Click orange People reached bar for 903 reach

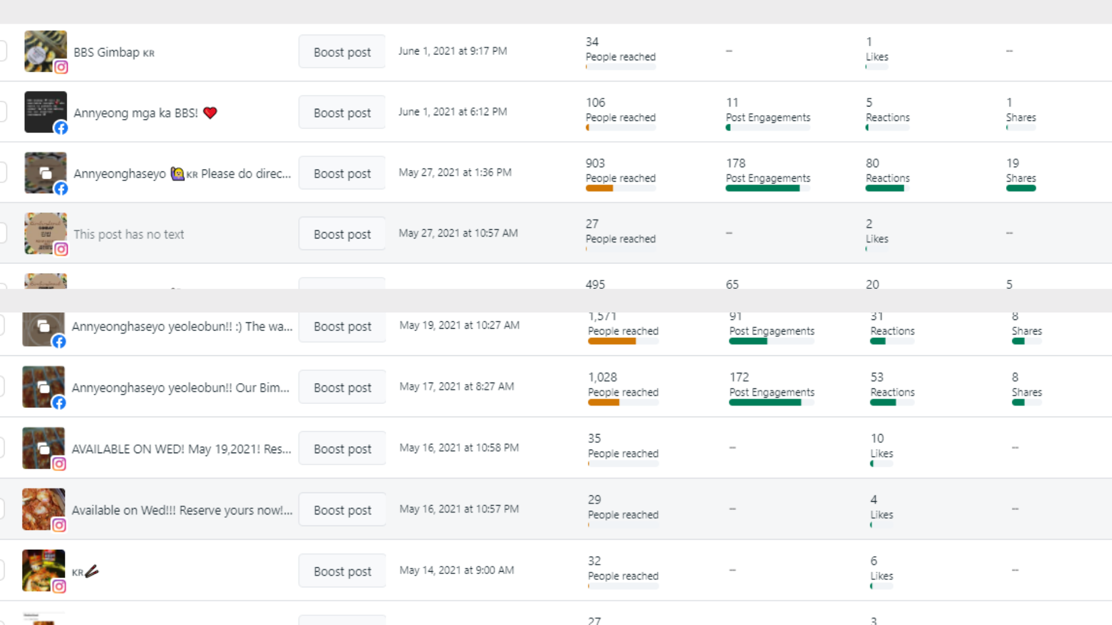(599, 188)
